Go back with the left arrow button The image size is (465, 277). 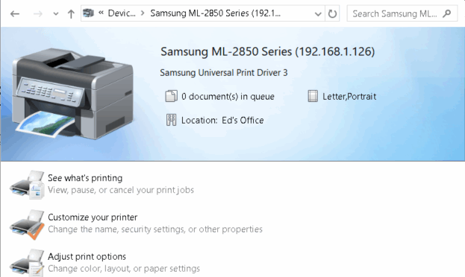15,13
